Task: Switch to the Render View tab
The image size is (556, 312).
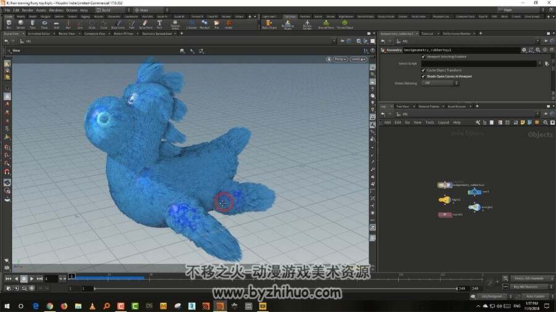Action: (67, 34)
